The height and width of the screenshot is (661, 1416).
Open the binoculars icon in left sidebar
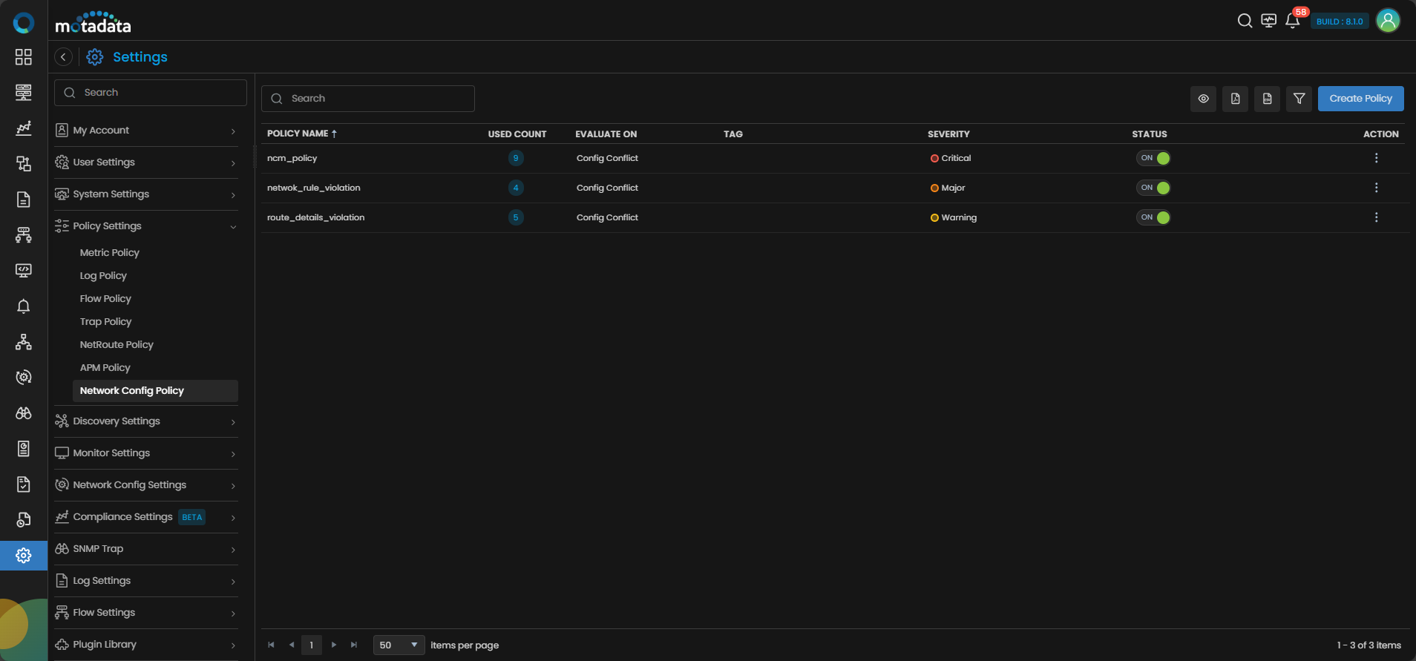tap(24, 413)
